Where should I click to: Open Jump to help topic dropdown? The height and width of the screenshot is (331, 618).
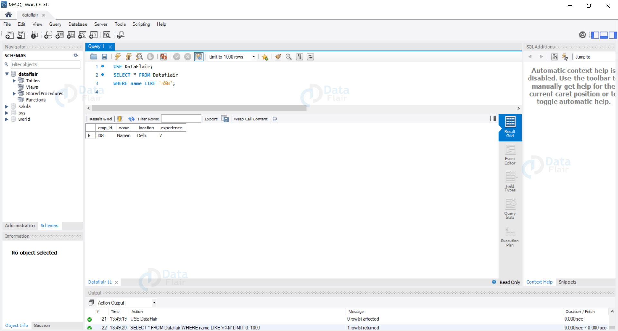pyautogui.click(x=595, y=57)
